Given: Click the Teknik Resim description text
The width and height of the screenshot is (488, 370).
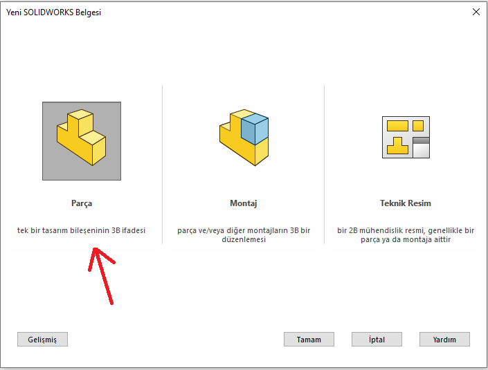Looking at the screenshot, I should coord(406,235).
